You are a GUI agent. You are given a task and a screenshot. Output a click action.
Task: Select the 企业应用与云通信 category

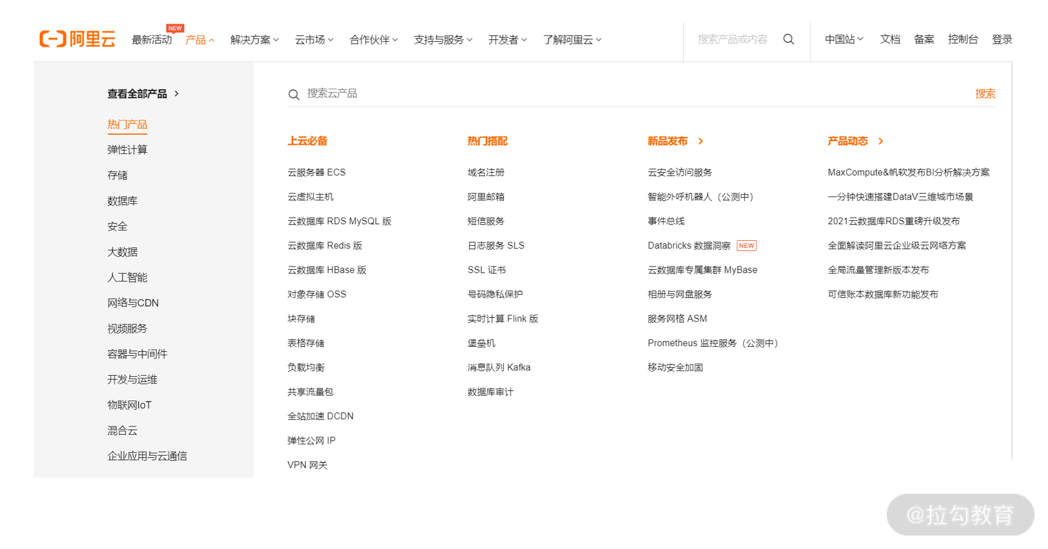click(147, 456)
